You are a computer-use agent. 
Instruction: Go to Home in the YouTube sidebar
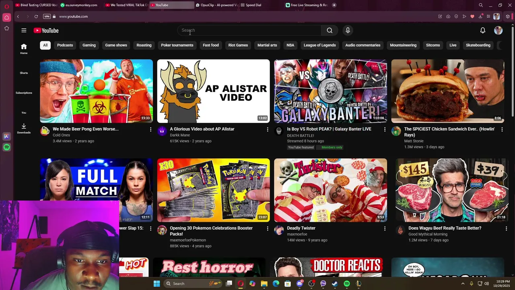click(x=24, y=49)
